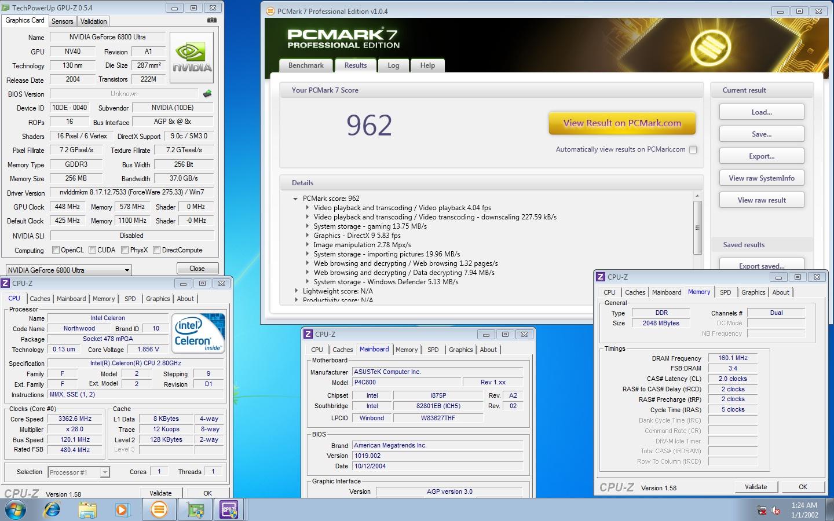Open About tab in CPU-Z Memory window
Screen dimensions: 834x521
780,292
